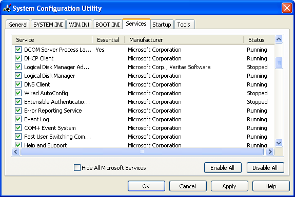Disable the COM+ Event System checkbox
Viewport: 295px width, 197px height.
pyautogui.click(x=18, y=128)
